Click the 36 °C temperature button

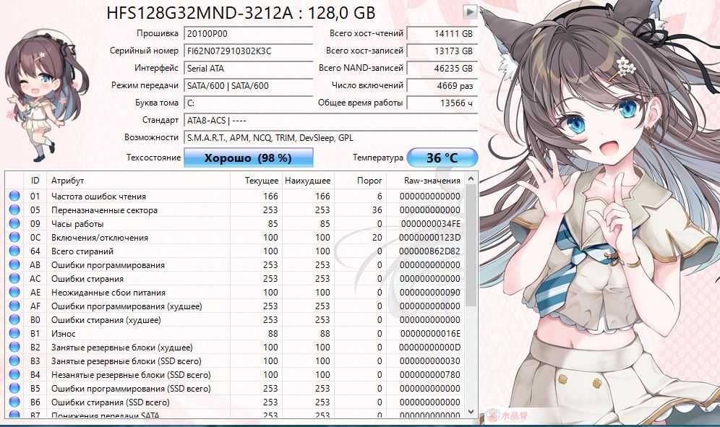click(442, 158)
